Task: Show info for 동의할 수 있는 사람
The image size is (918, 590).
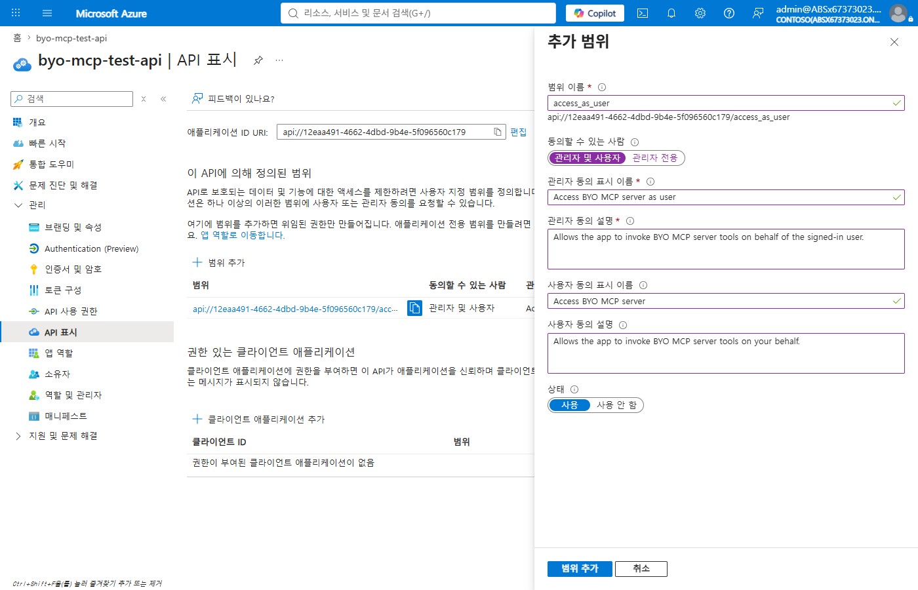Action: 635,142
